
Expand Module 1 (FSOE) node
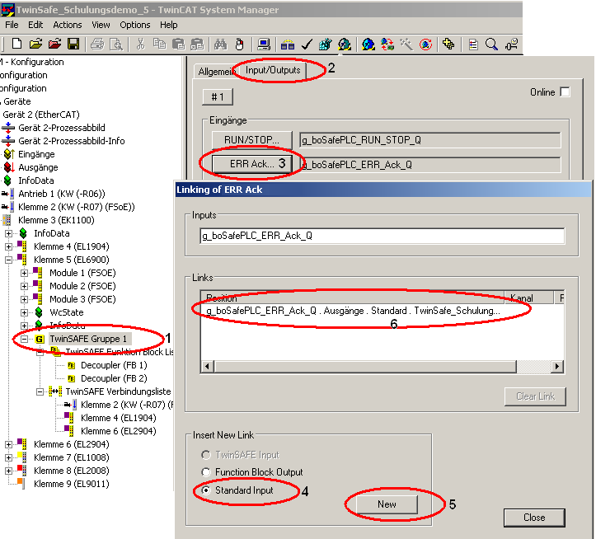click(x=24, y=273)
